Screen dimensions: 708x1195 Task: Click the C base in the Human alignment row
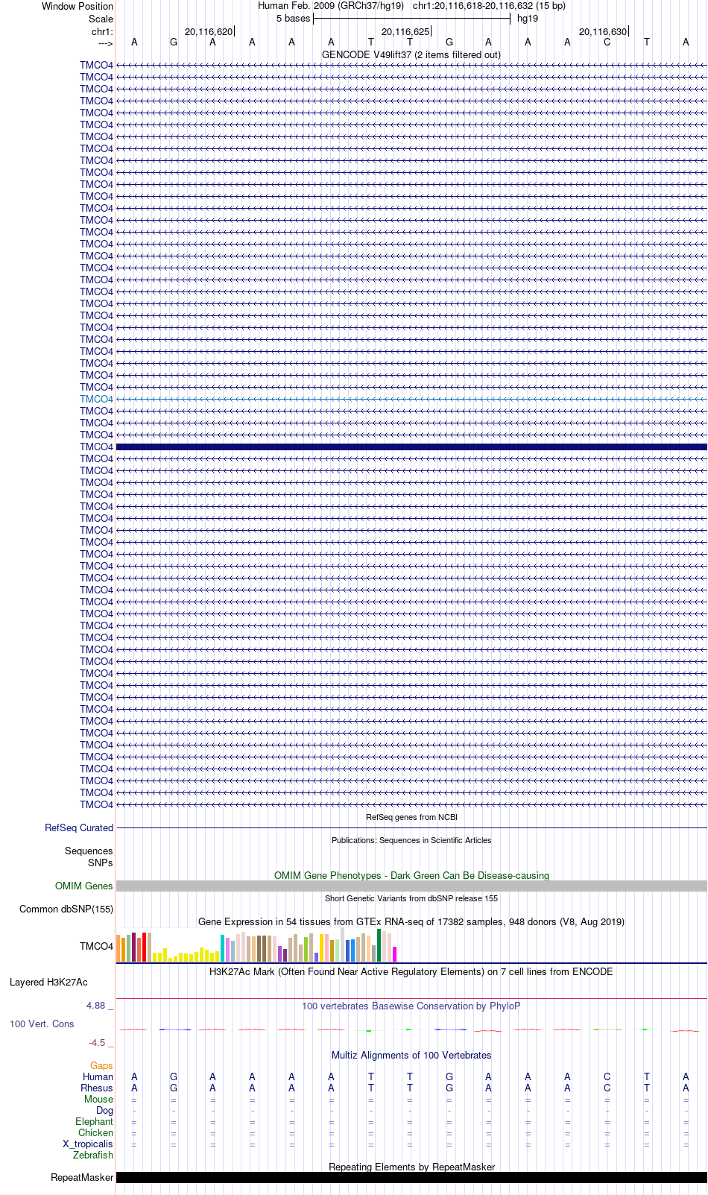tap(607, 1076)
